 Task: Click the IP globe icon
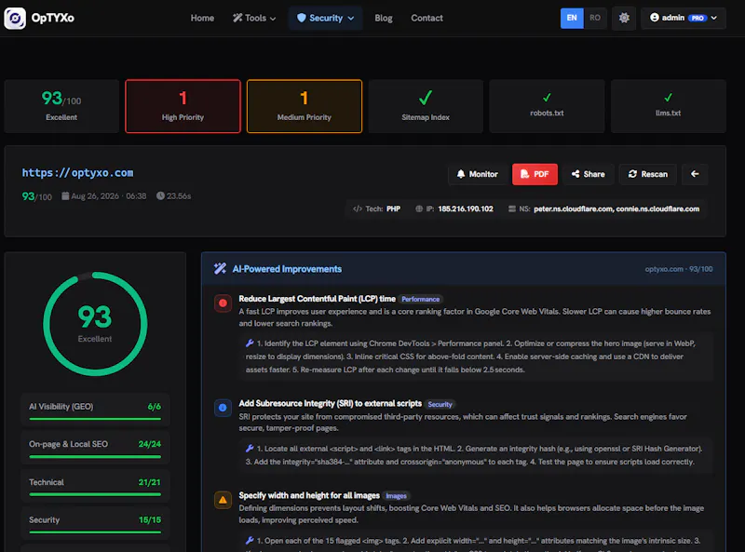pos(418,209)
